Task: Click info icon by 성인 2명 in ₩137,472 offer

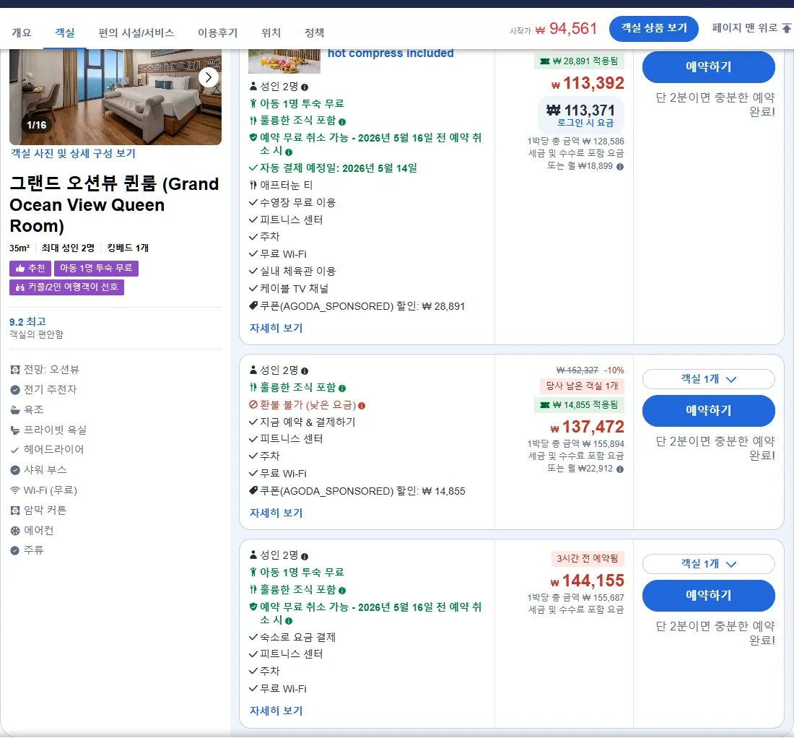Action: coord(305,371)
